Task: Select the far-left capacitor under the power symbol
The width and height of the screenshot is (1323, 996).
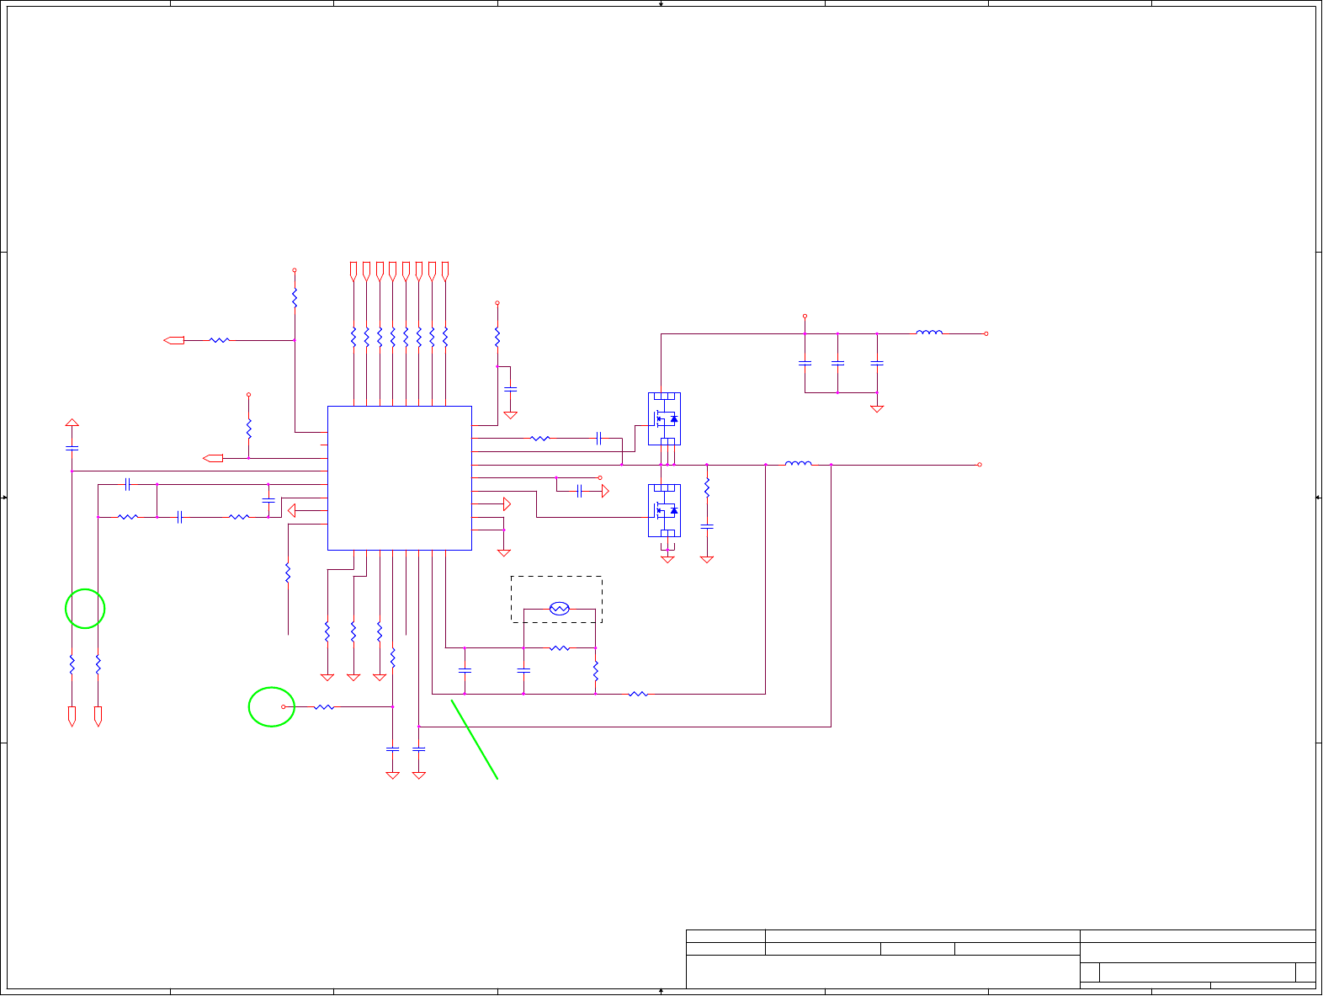Action: [x=72, y=448]
